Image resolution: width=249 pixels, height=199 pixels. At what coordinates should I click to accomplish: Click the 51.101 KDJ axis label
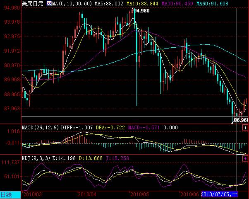tap(12, 176)
